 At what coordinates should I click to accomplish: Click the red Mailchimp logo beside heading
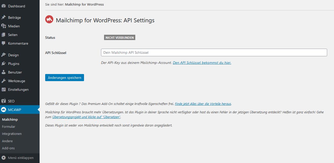coord(49,20)
